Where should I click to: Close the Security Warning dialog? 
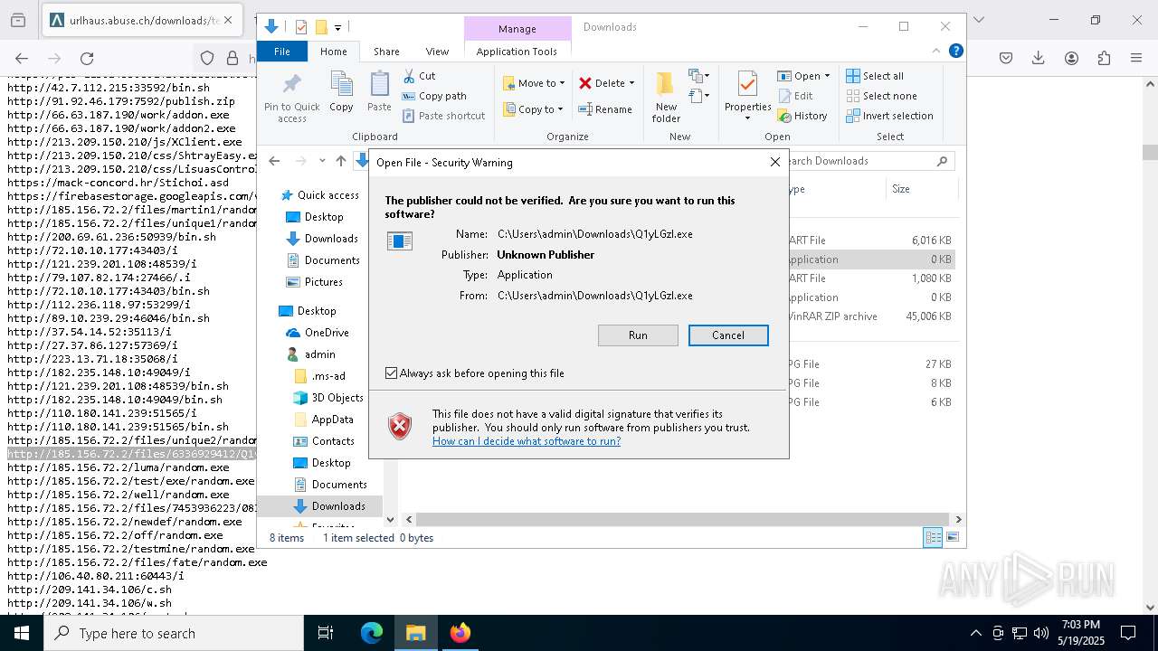[x=774, y=162]
